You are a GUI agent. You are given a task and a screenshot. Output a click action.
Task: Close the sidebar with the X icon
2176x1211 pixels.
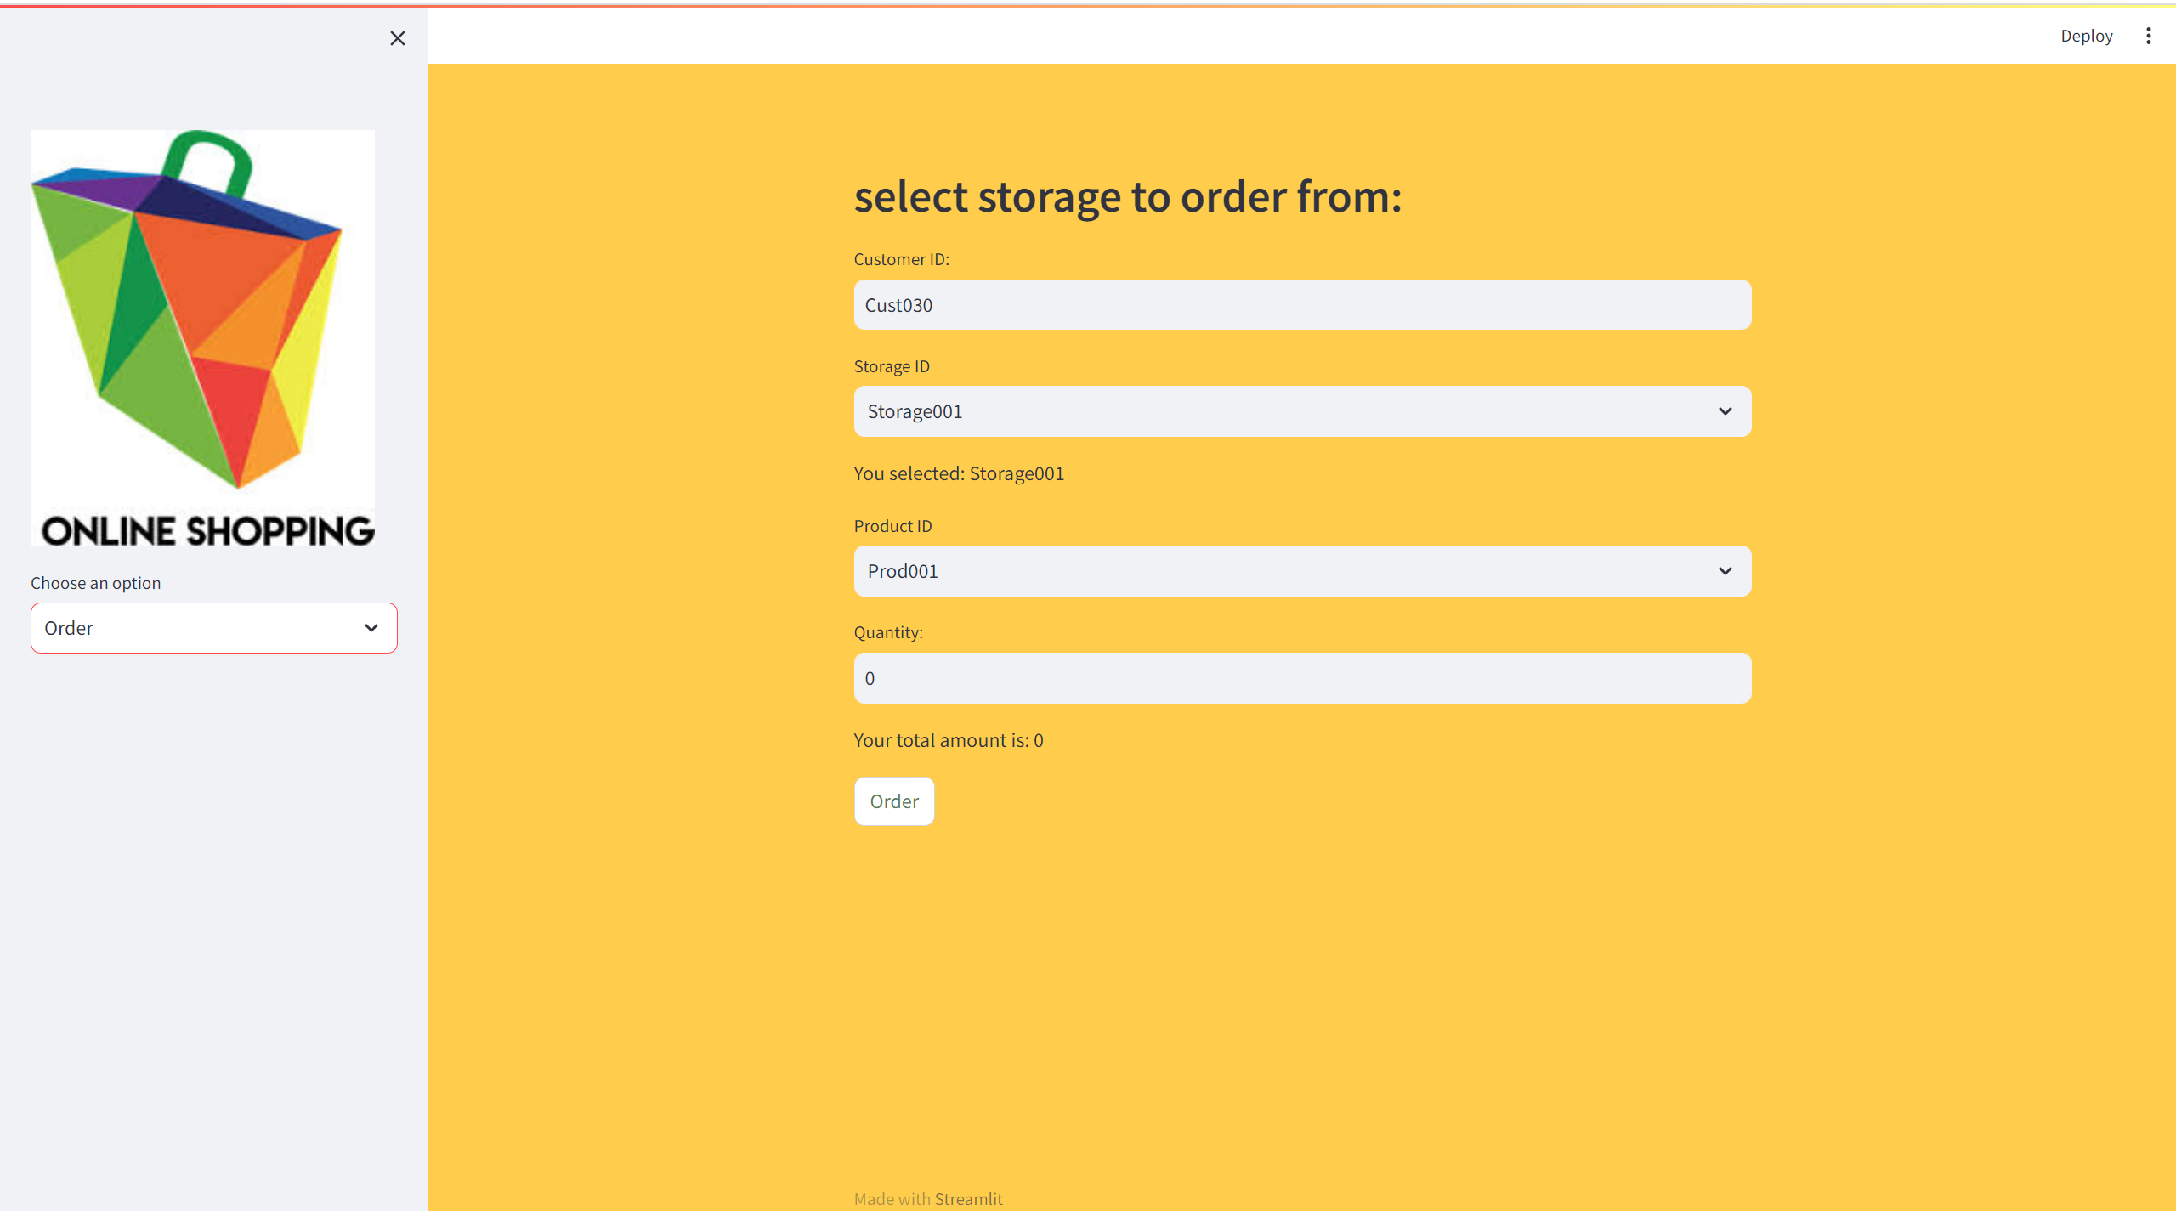coord(397,38)
